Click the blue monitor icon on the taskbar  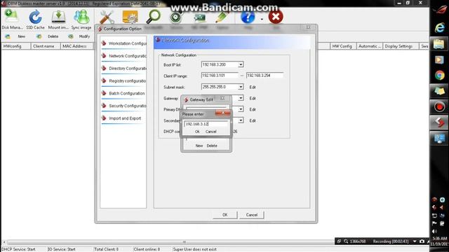pos(439,139)
